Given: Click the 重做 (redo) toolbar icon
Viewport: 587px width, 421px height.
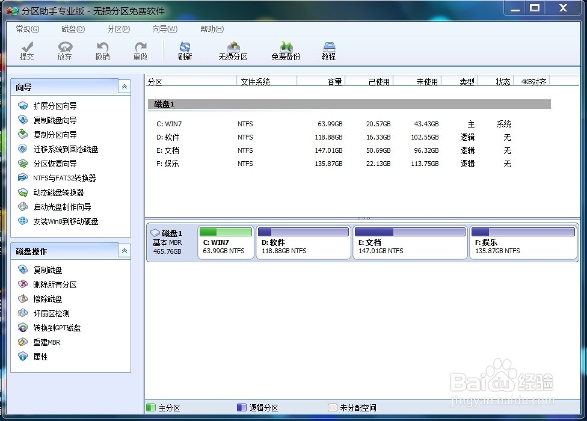Looking at the screenshot, I should [x=140, y=51].
